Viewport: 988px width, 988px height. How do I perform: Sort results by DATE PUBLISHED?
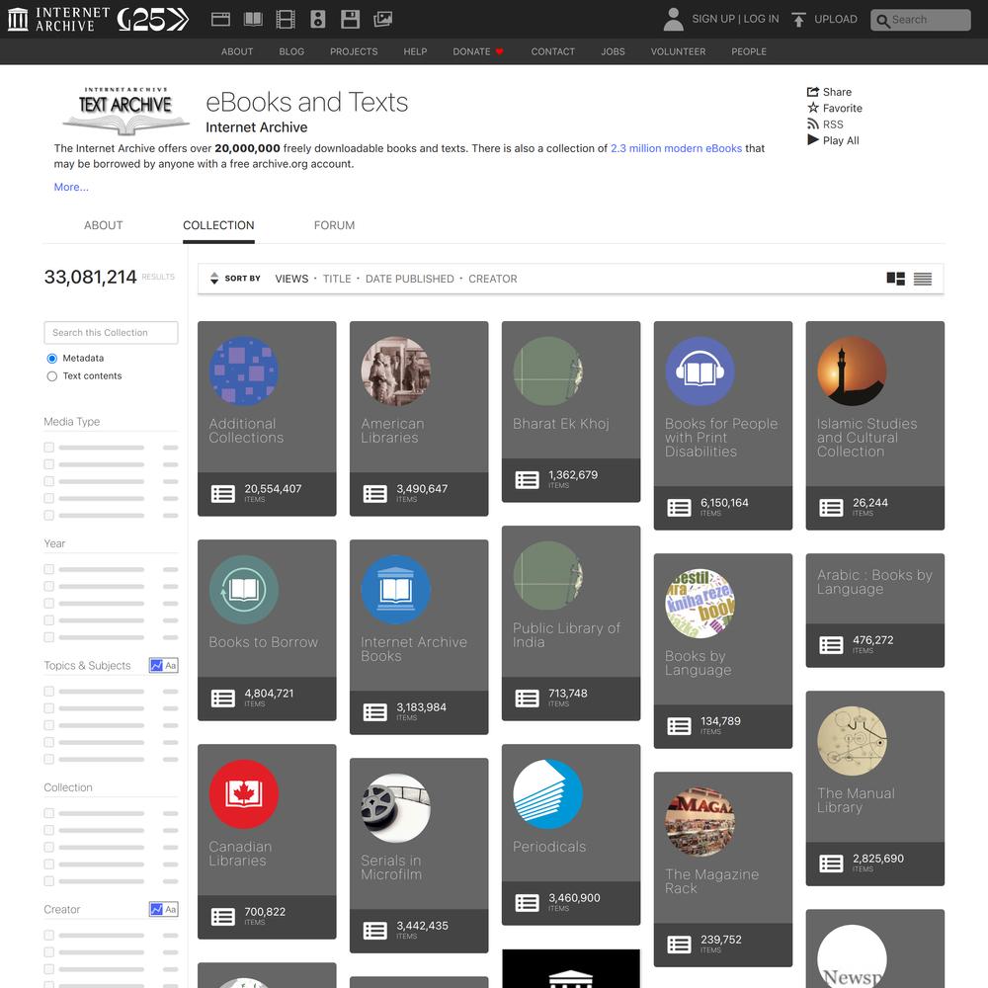click(410, 279)
